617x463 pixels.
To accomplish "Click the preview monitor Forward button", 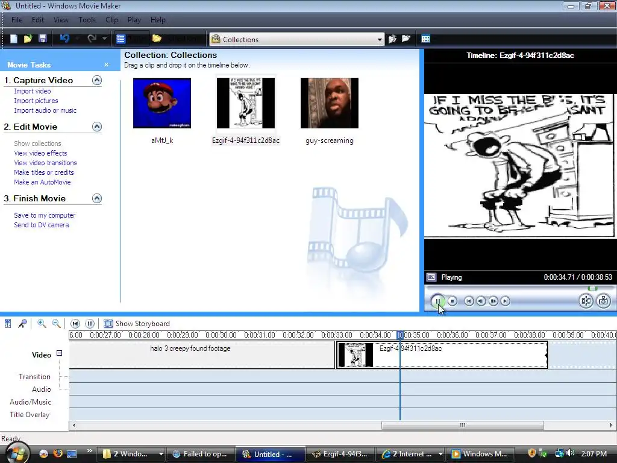I will click(x=506, y=301).
